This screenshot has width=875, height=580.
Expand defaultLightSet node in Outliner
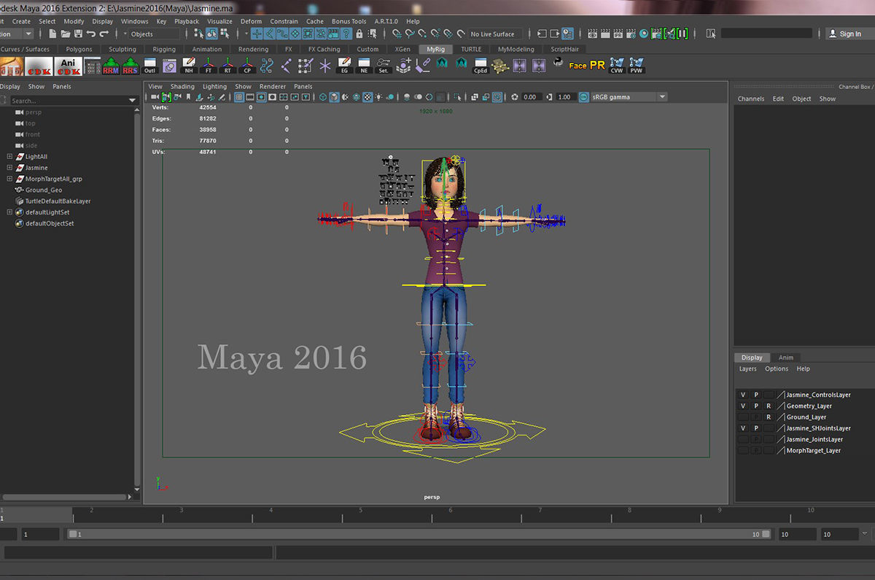click(x=9, y=212)
